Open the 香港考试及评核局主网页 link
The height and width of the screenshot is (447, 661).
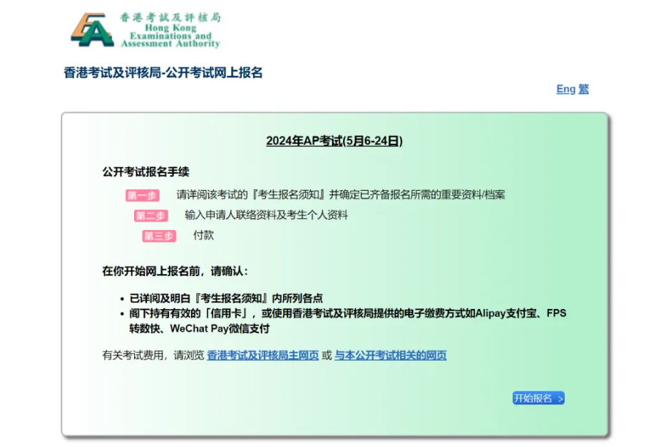tap(262, 356)
